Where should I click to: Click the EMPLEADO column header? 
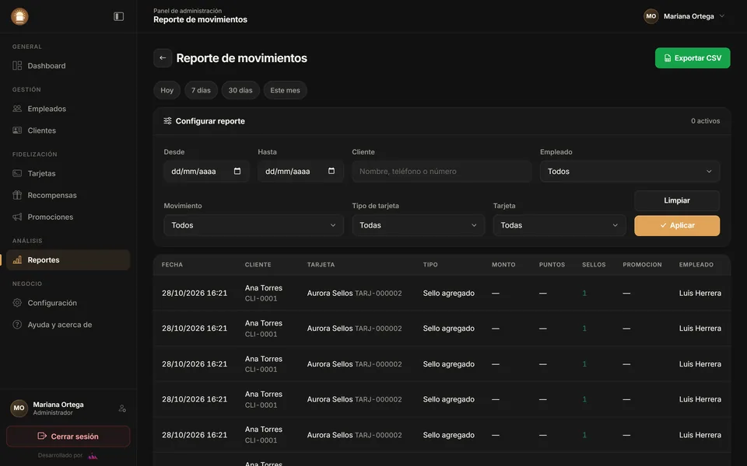pyautogui.click(x=696, y=264)
